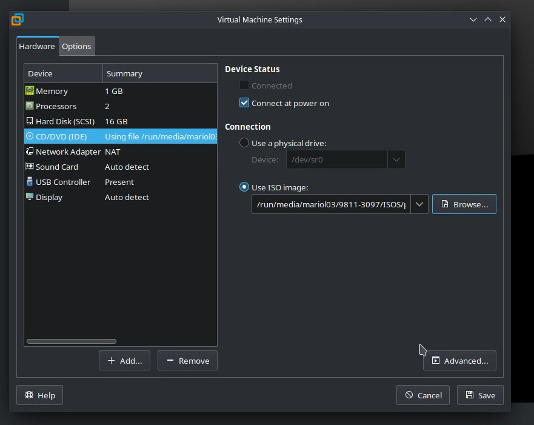The height and width of the screenshot is (425, 534).
Task: Select the Processors chip icon
Action: click(x=30, y=106)
